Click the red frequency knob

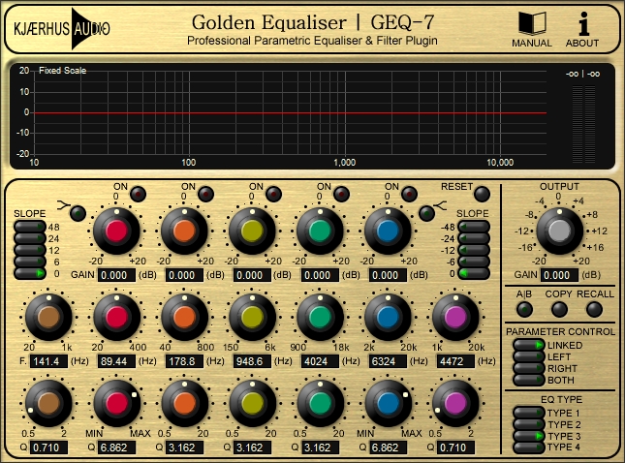point(116,317)
